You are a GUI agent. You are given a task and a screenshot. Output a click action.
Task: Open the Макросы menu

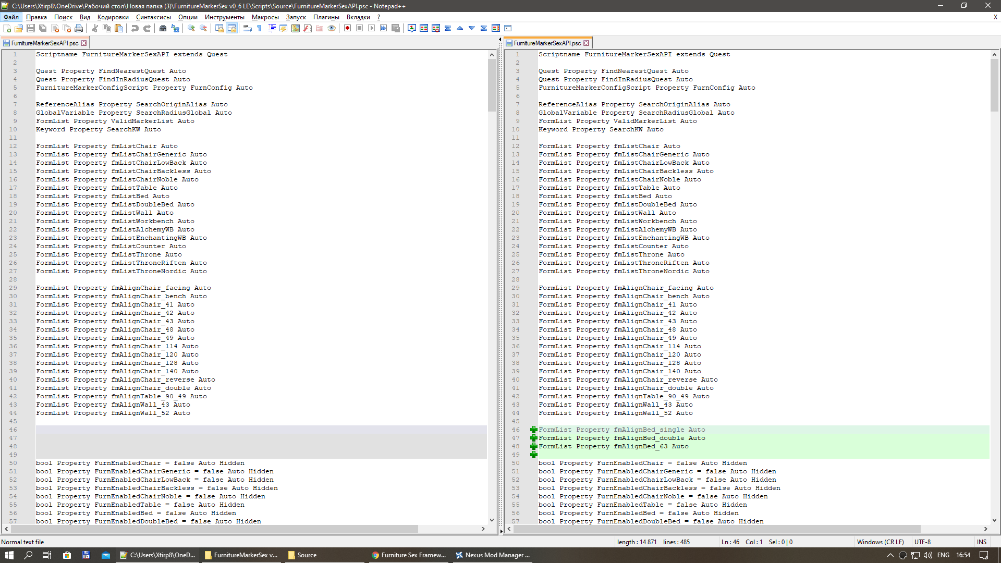point(265,17)
